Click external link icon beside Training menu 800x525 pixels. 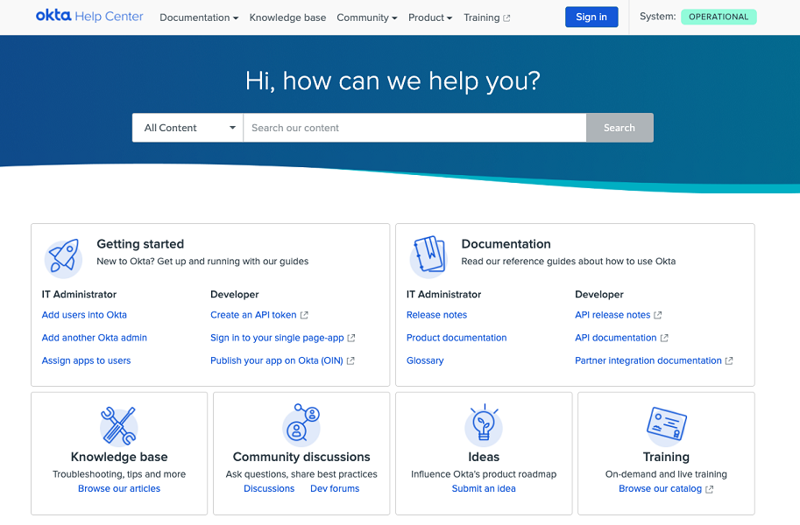(506, 17)
